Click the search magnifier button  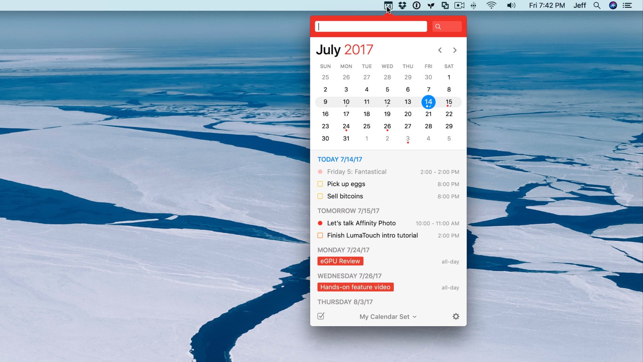pyautogui.click(x=438, y=26)
